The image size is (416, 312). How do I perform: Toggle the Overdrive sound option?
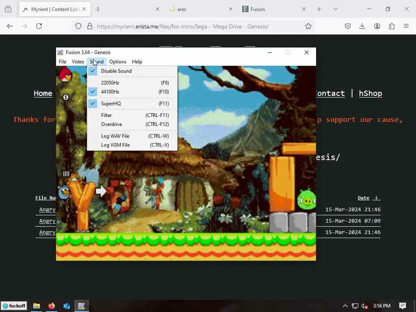[x=132, y=124]
